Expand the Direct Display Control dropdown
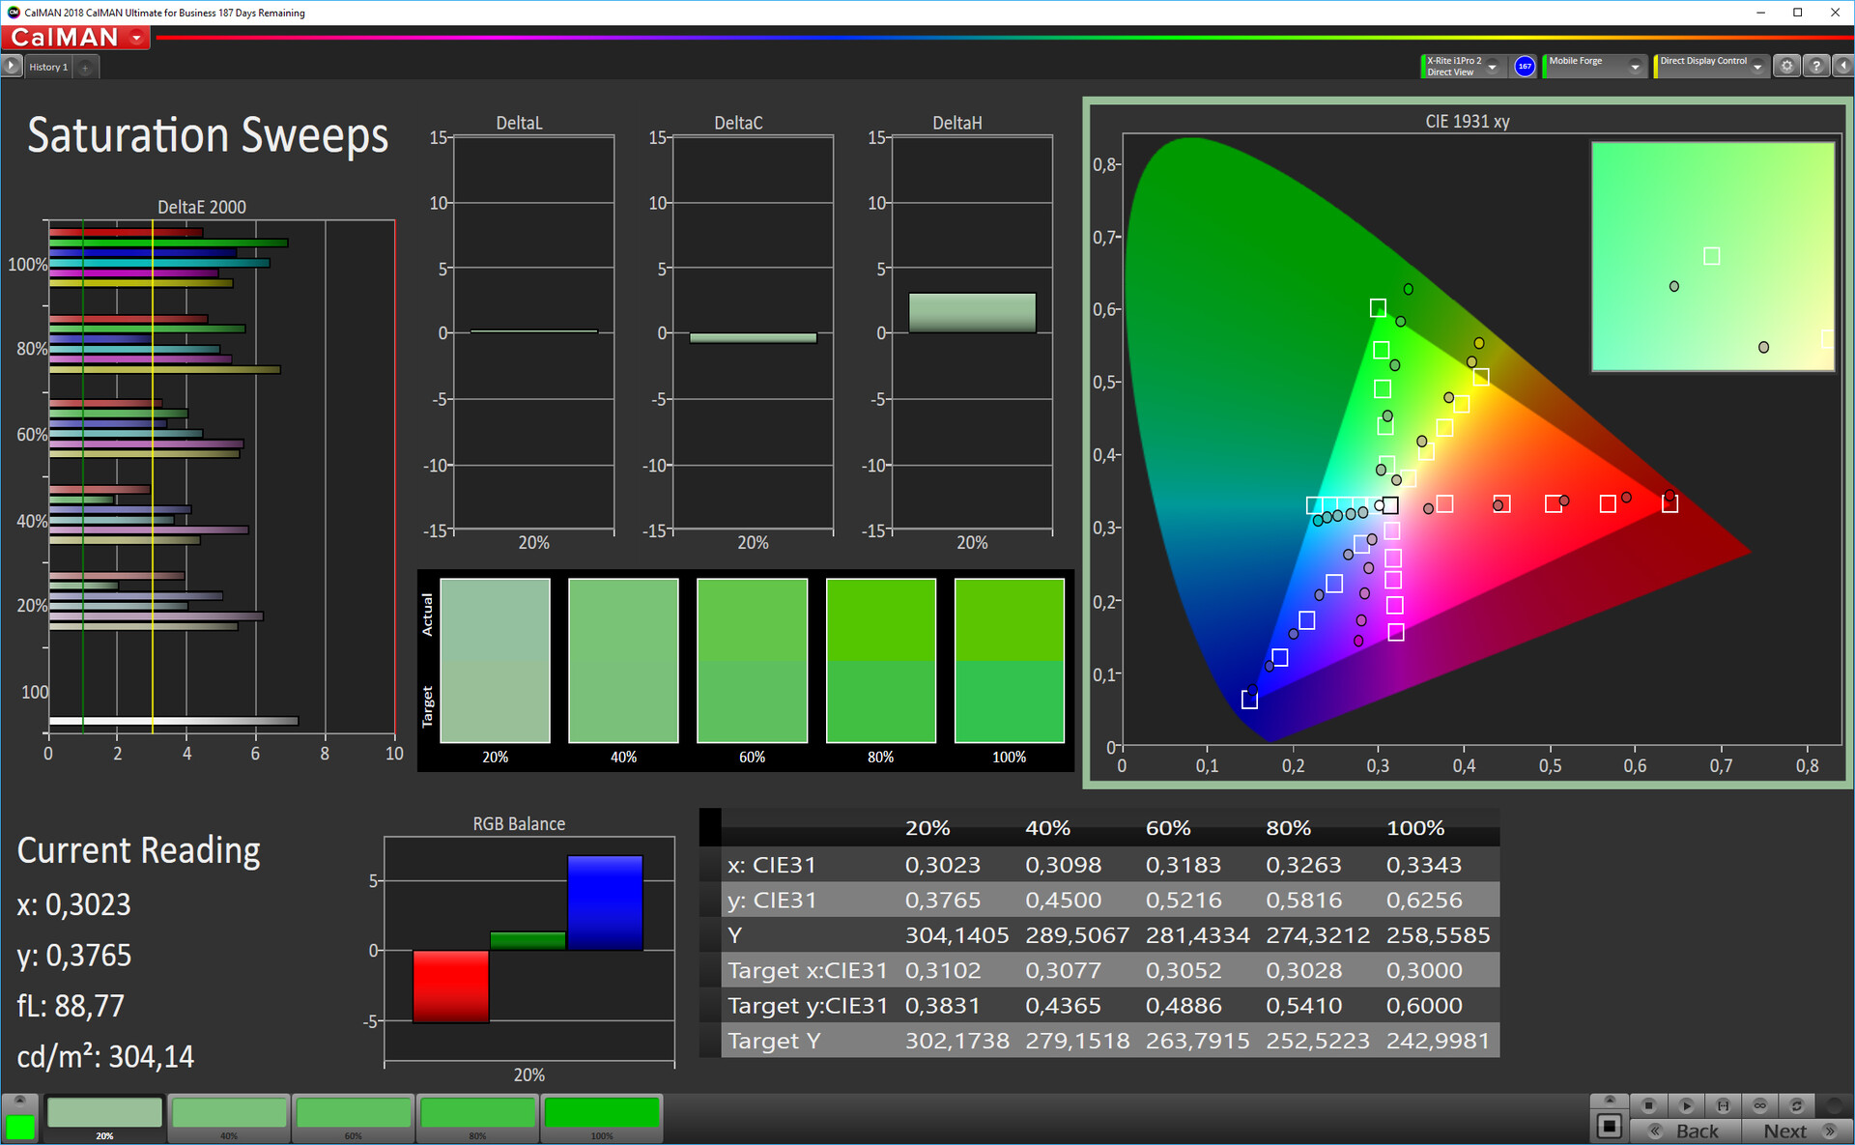Screen dimensions: 1855x1145 [1757, 67]
